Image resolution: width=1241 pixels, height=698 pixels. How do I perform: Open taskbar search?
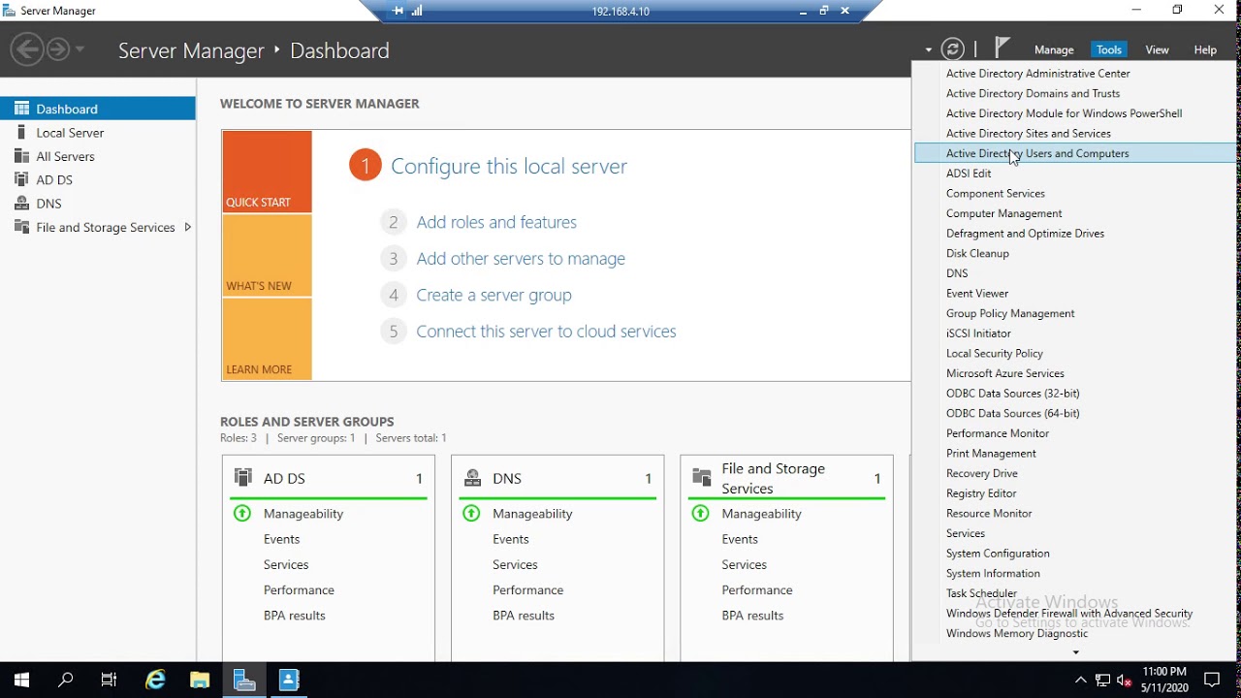[x=66, y=680]
